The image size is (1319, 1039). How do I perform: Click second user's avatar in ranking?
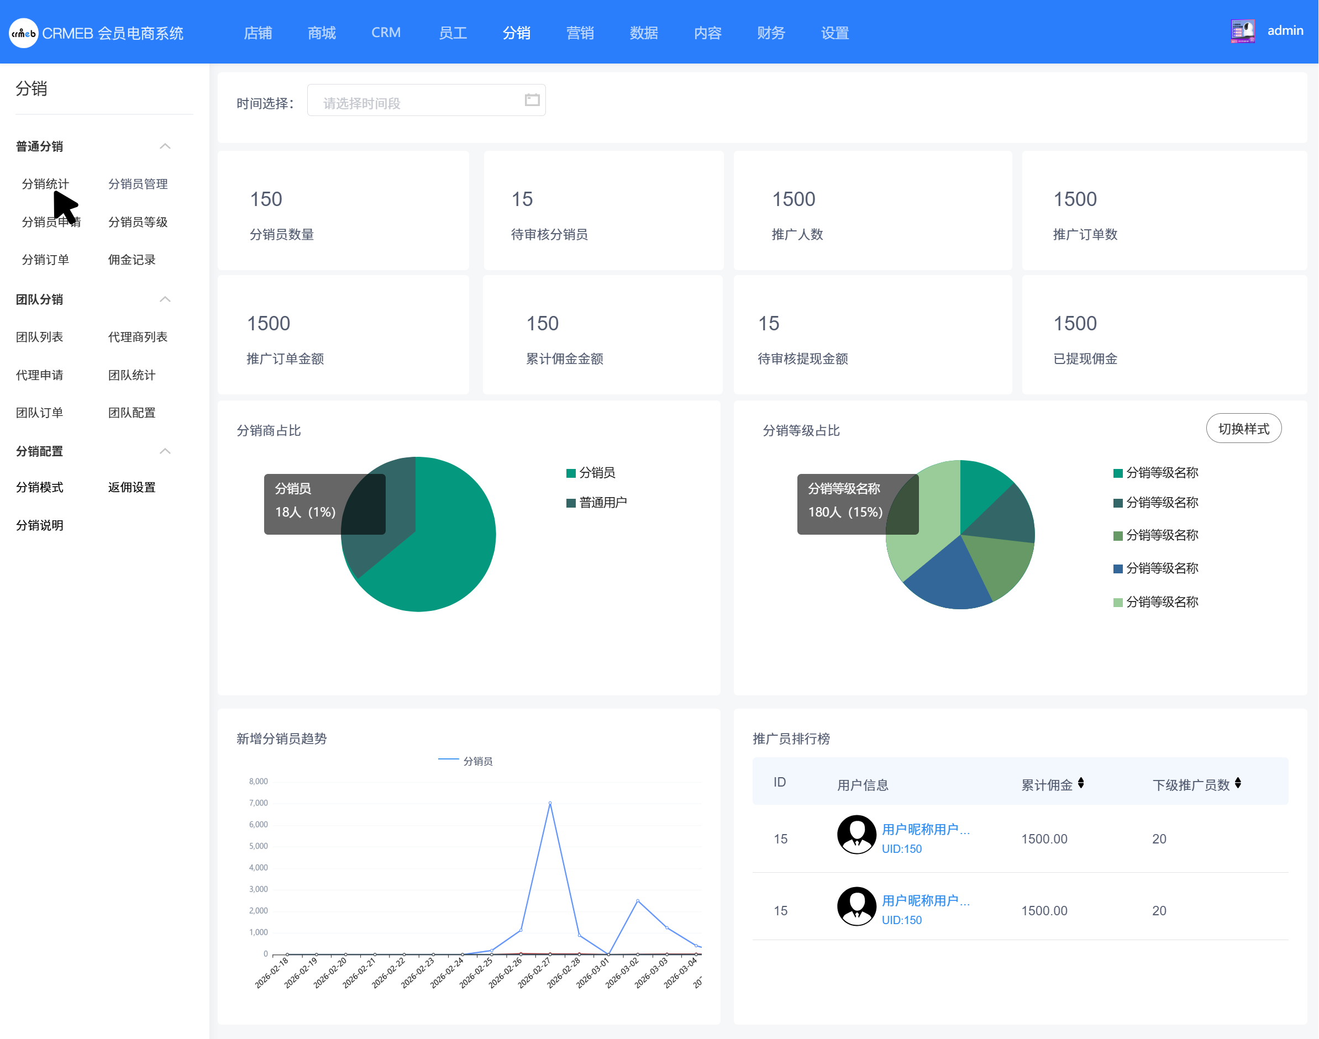click(856, 906)
